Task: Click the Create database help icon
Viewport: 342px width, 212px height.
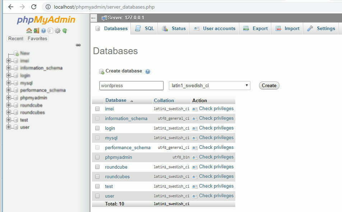Action: (x=148, y=71)
